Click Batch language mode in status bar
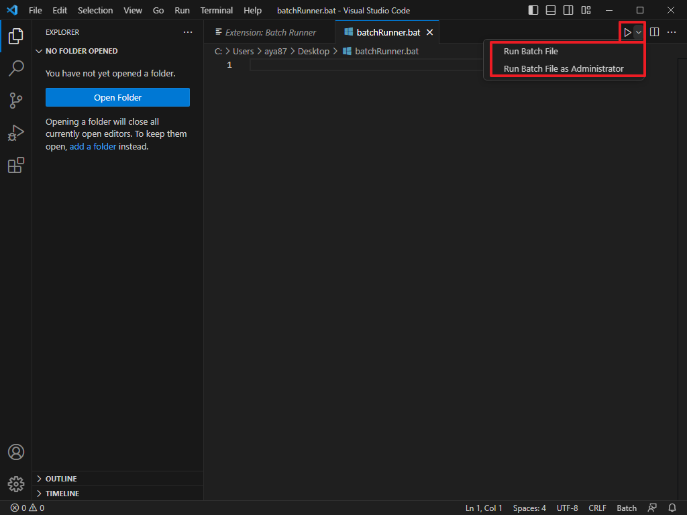Screen dimensions: 687x515 (627, 508)
